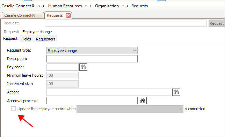
Task: Open Requests breadcrumb link
Action: pos(139,6)
